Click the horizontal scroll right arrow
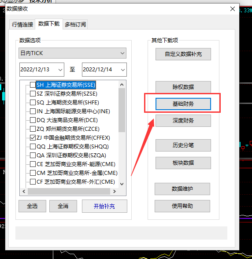252x259 pixels. [x=115, y=192]
